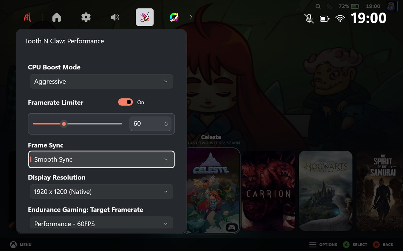This screenshot has height=251, width=403.
Task: Turn off the Framerate Limiter toggle
Action: click(x=126, y=102)
